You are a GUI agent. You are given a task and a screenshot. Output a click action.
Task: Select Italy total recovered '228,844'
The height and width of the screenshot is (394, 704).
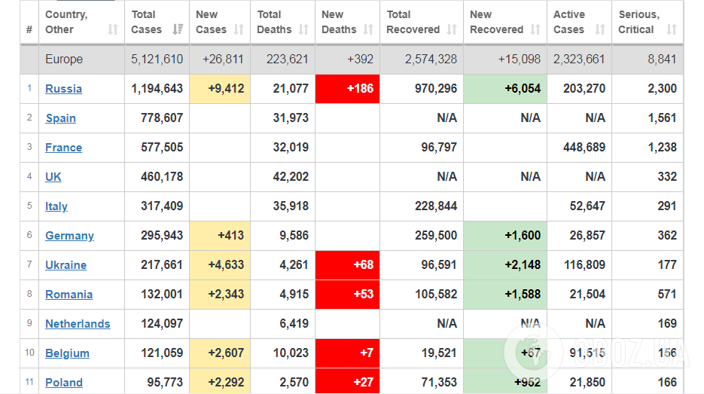436,206
